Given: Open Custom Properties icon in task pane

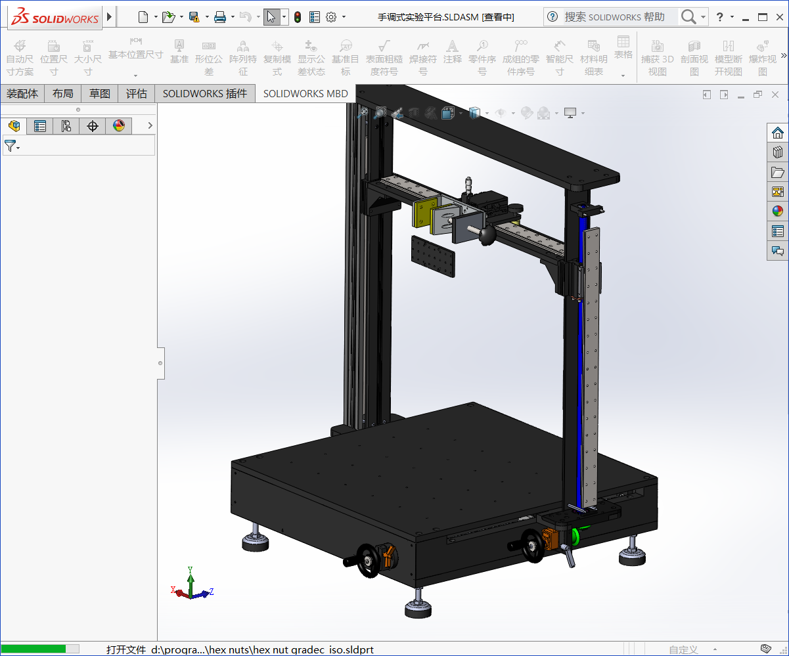Looking at the screenshot, I should tap(778, 231).
